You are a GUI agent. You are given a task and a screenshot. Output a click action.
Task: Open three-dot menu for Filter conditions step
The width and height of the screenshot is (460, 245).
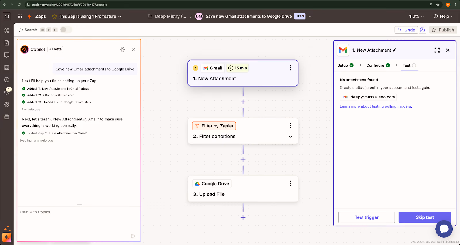pos(290,125)
